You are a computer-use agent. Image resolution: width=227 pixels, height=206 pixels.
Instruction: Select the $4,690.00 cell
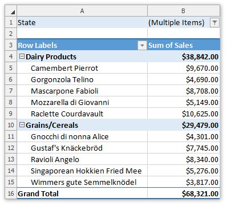tap(184, 79)
